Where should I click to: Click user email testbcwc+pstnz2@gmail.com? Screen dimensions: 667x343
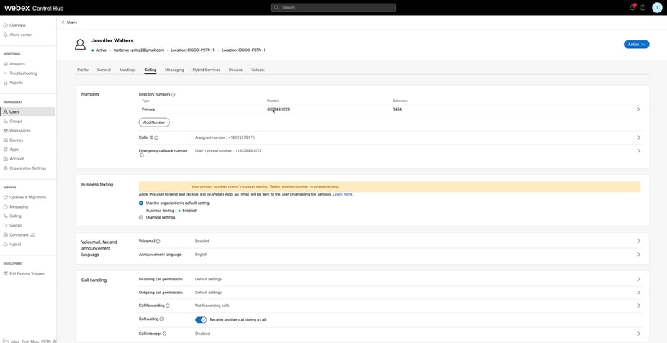139,50
